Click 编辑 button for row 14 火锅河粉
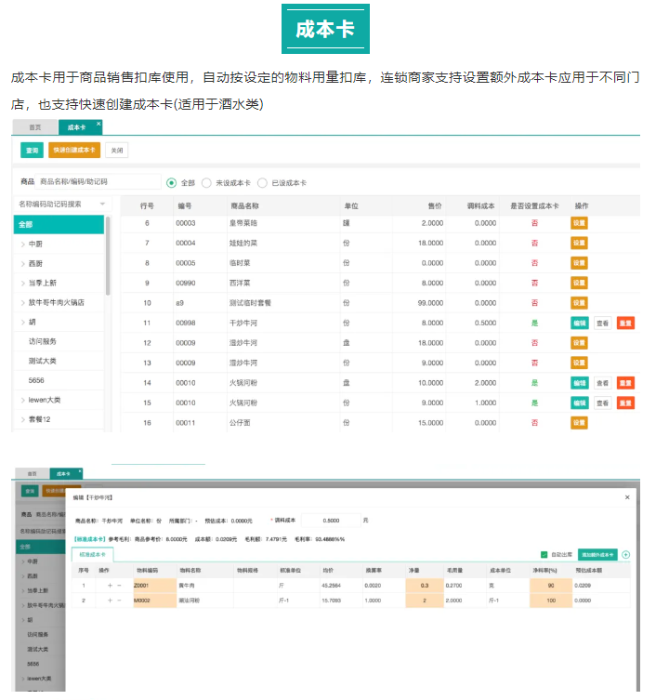669x700 pixels. coord(579,383)
